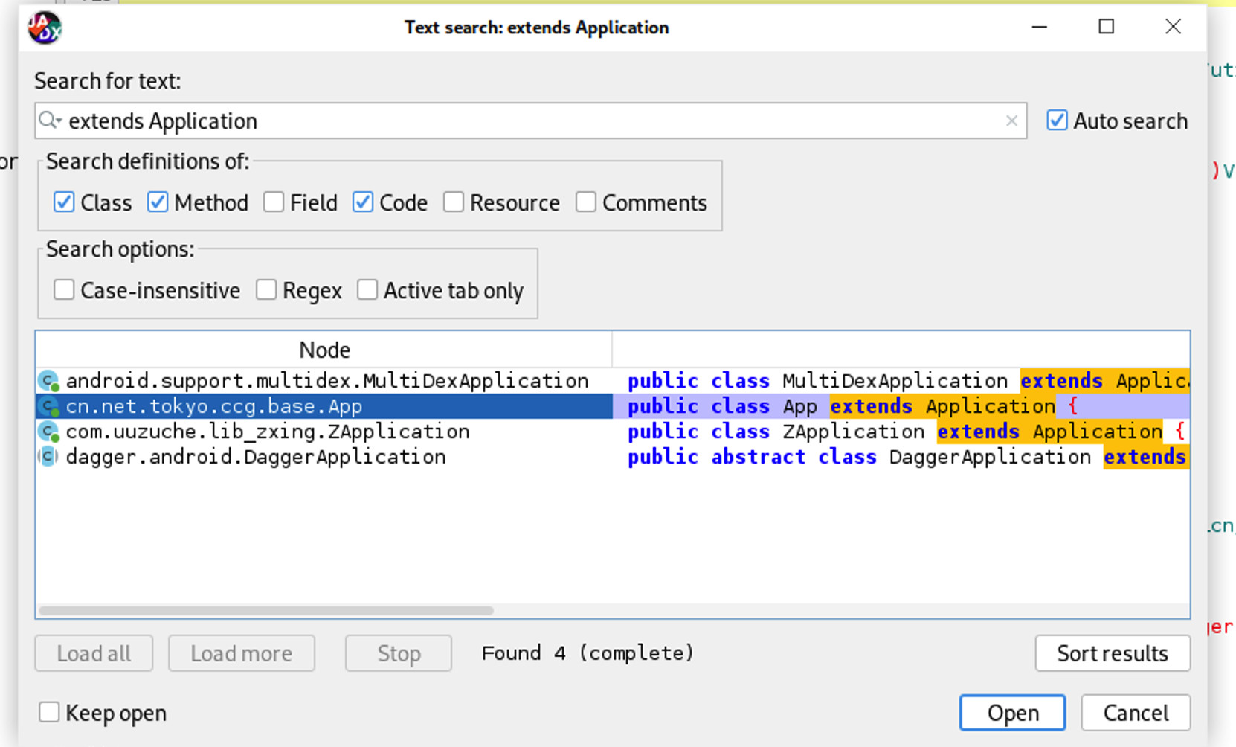Toggle the Regex search option
The image size is (1236, 747).
(x=266, y=290)
